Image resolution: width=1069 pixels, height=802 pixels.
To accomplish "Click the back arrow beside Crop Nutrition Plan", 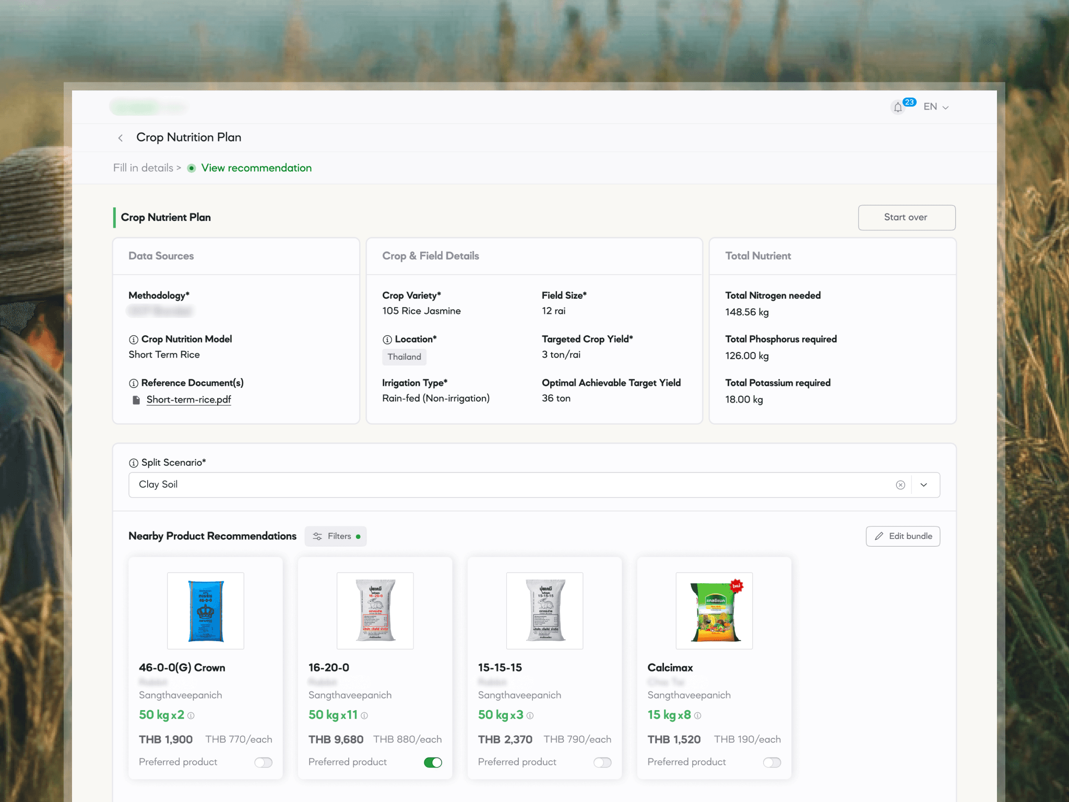I will pyautogui.click(x=121, y=138).
